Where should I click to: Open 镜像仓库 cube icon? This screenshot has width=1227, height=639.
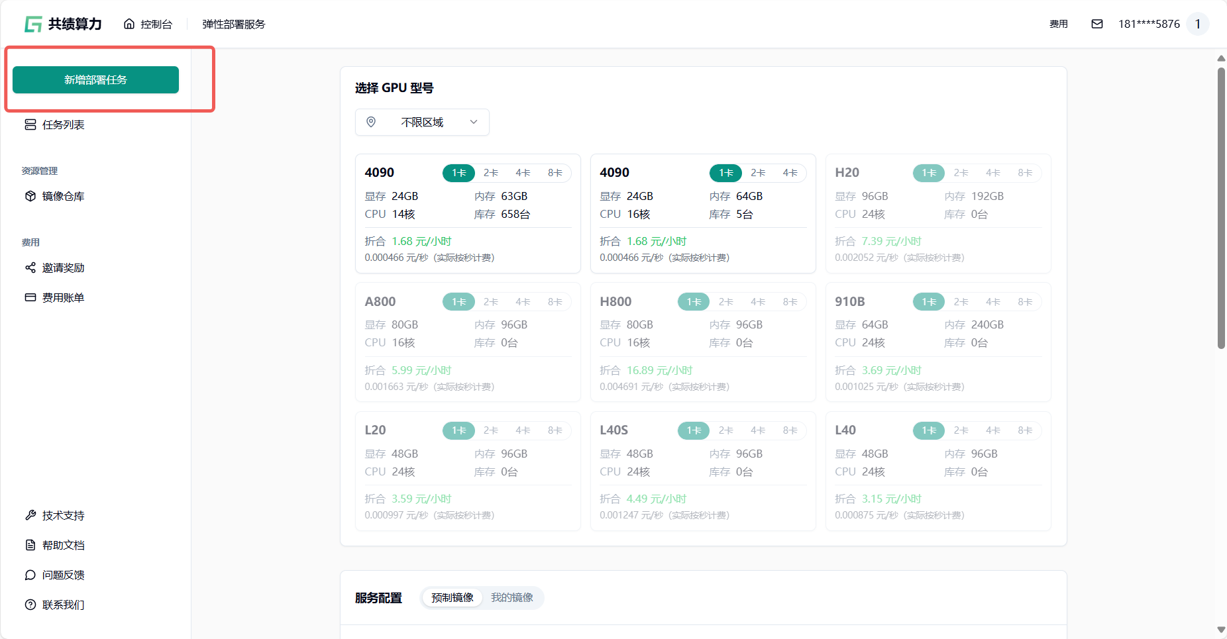pyautogui.click(x=30, y=196)
